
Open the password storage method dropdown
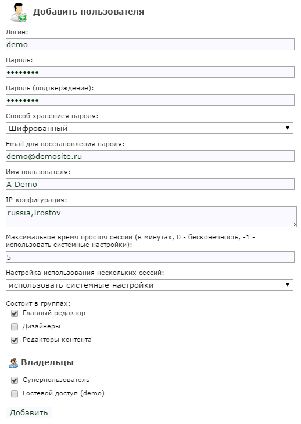point(149,128)
